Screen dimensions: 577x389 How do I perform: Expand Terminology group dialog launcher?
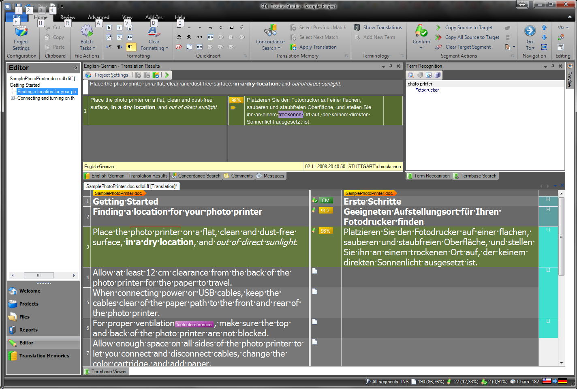[402, 56]
